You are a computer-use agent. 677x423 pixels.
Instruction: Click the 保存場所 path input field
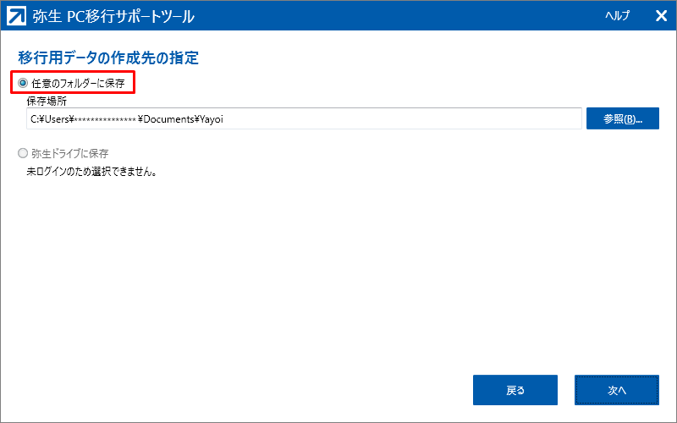(304, 119)
